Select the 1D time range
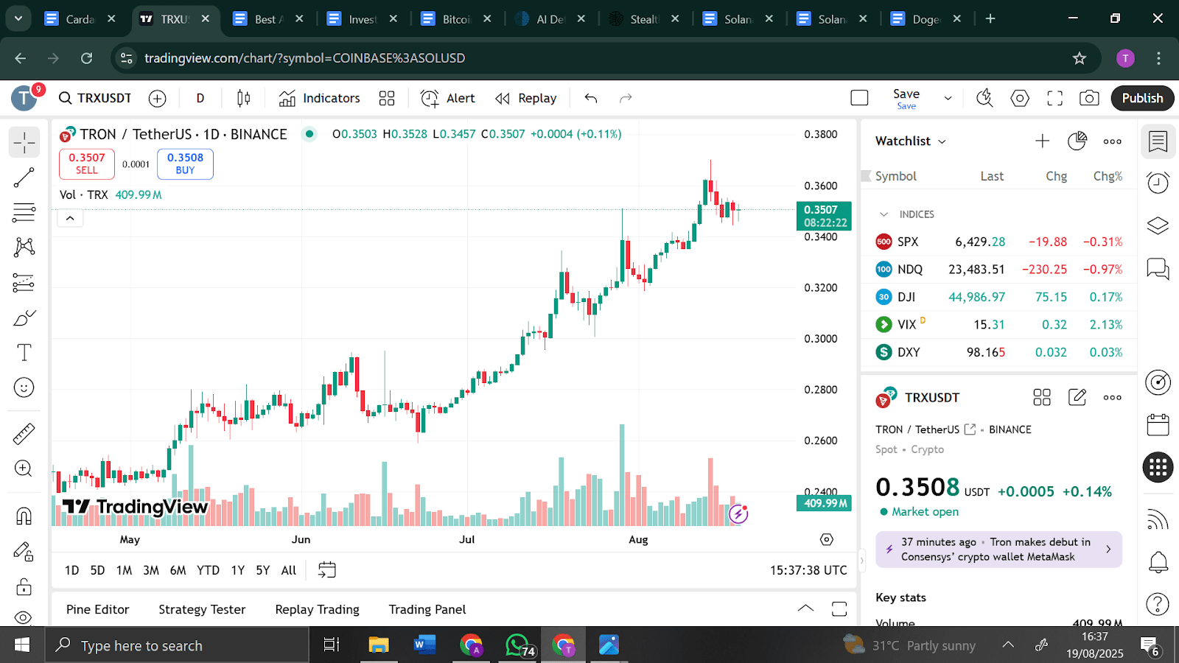 [x=71, y=570]
